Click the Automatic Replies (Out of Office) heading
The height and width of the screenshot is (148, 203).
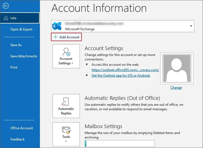[x=122, y=98]
